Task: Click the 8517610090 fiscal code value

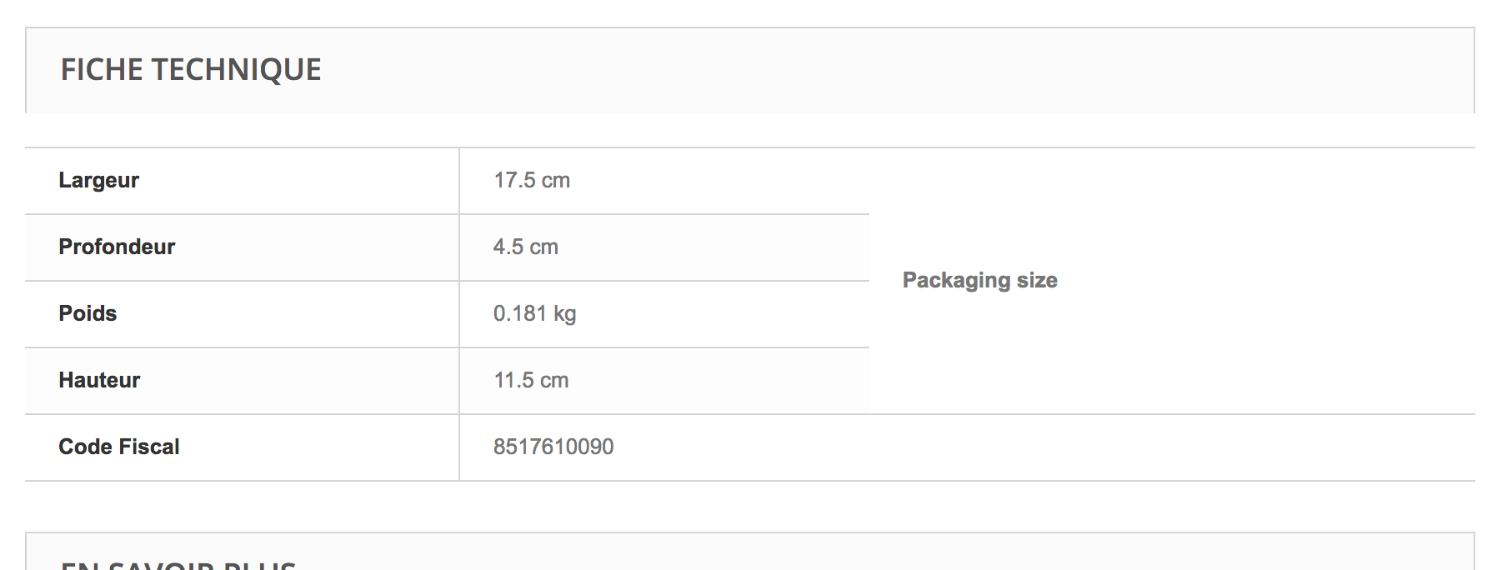Action: click(x=553, y=447)
